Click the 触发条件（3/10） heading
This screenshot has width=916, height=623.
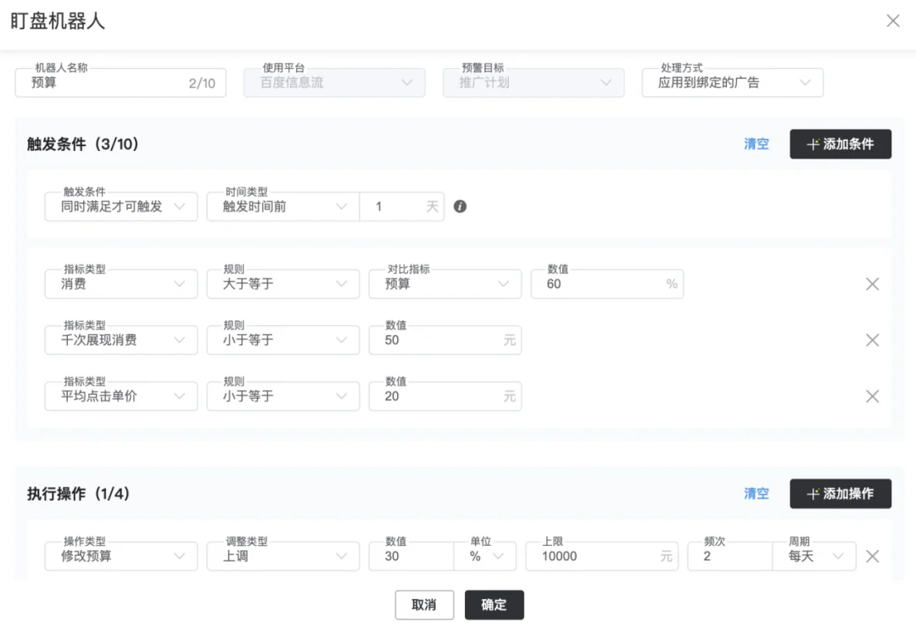pos(83,144)
